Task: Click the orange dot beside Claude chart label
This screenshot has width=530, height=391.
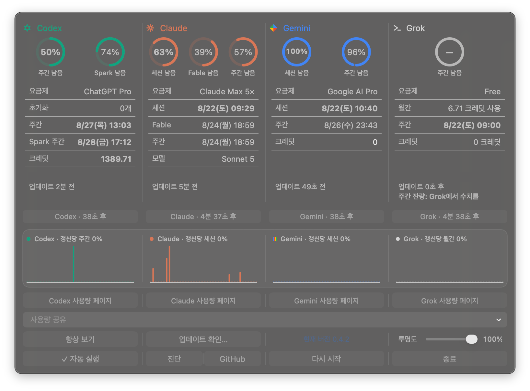Action: pos(152,239)
